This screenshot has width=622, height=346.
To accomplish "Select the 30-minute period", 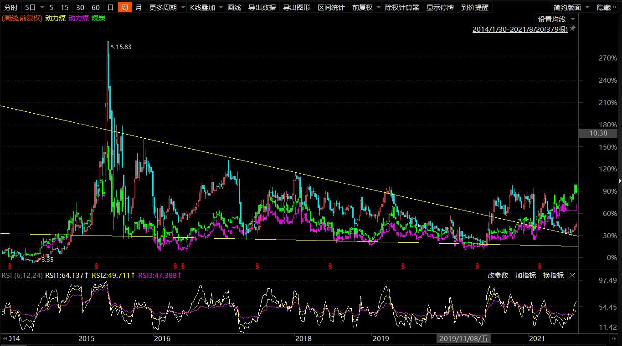I will [80, 7].
